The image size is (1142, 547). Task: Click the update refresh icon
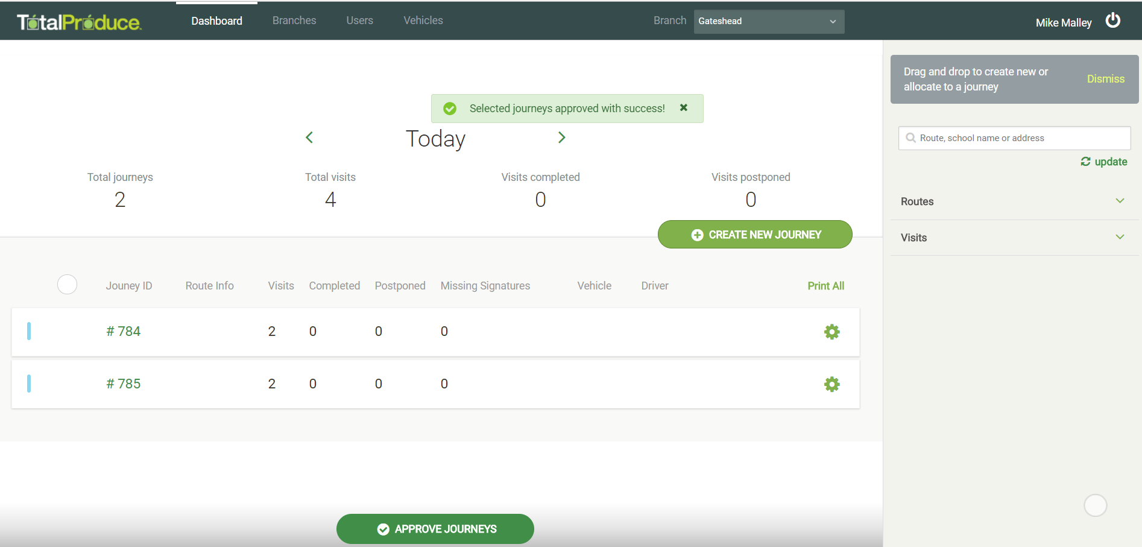pos(1085,162)
